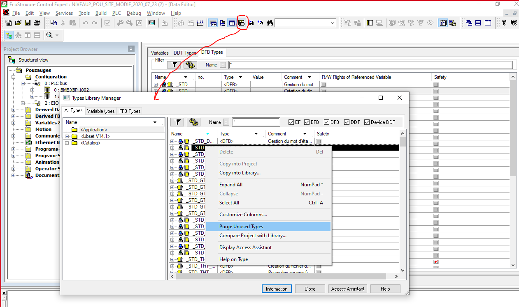The image size is (519, 307).
Task: Click the Full Screen toolbar icon
Action: [151, 23]
